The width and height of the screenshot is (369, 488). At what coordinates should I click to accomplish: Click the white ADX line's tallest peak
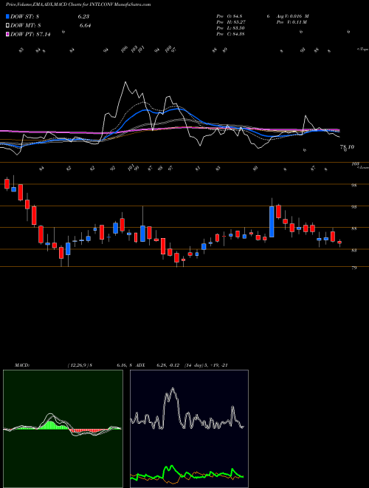point(173,389)
